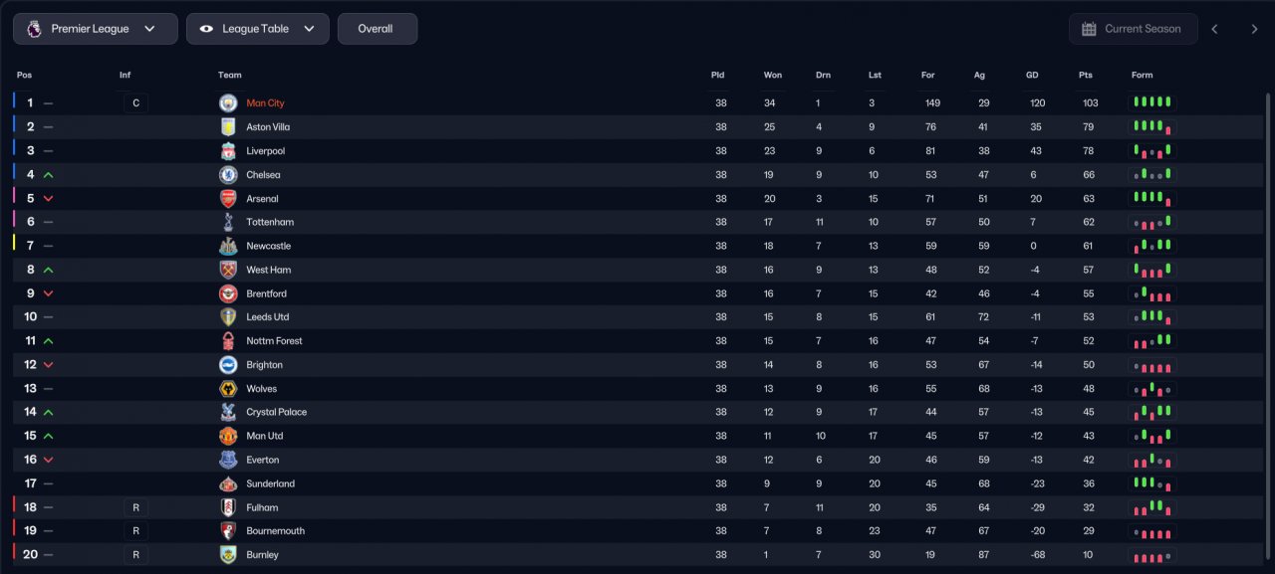Click the C champions badge for Man City
This screenshot has height=574, width=1275.
tap(135, 103)
